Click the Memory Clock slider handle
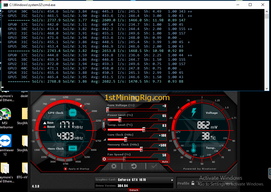The width and height of the screenshot is (271, 192). coord(141,149)
